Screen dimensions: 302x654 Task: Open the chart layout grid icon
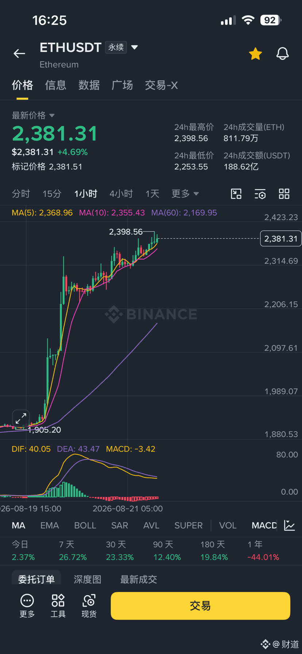point(284,194)
